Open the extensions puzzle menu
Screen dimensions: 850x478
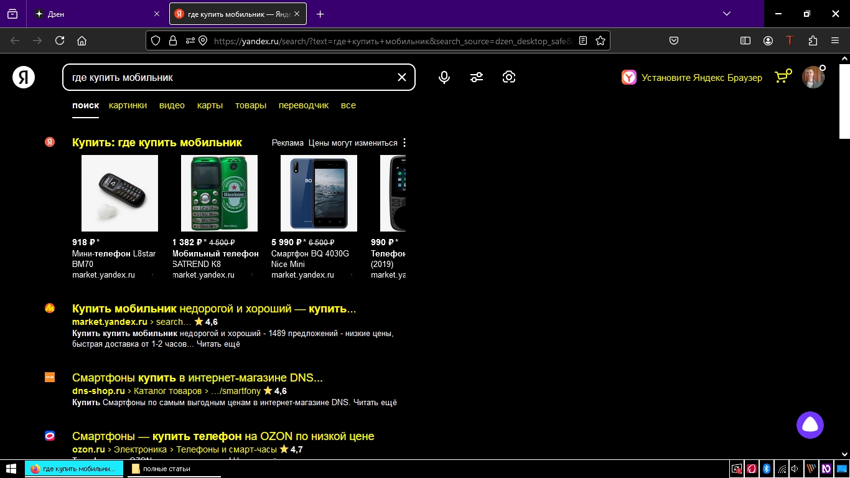click(813, 40)
